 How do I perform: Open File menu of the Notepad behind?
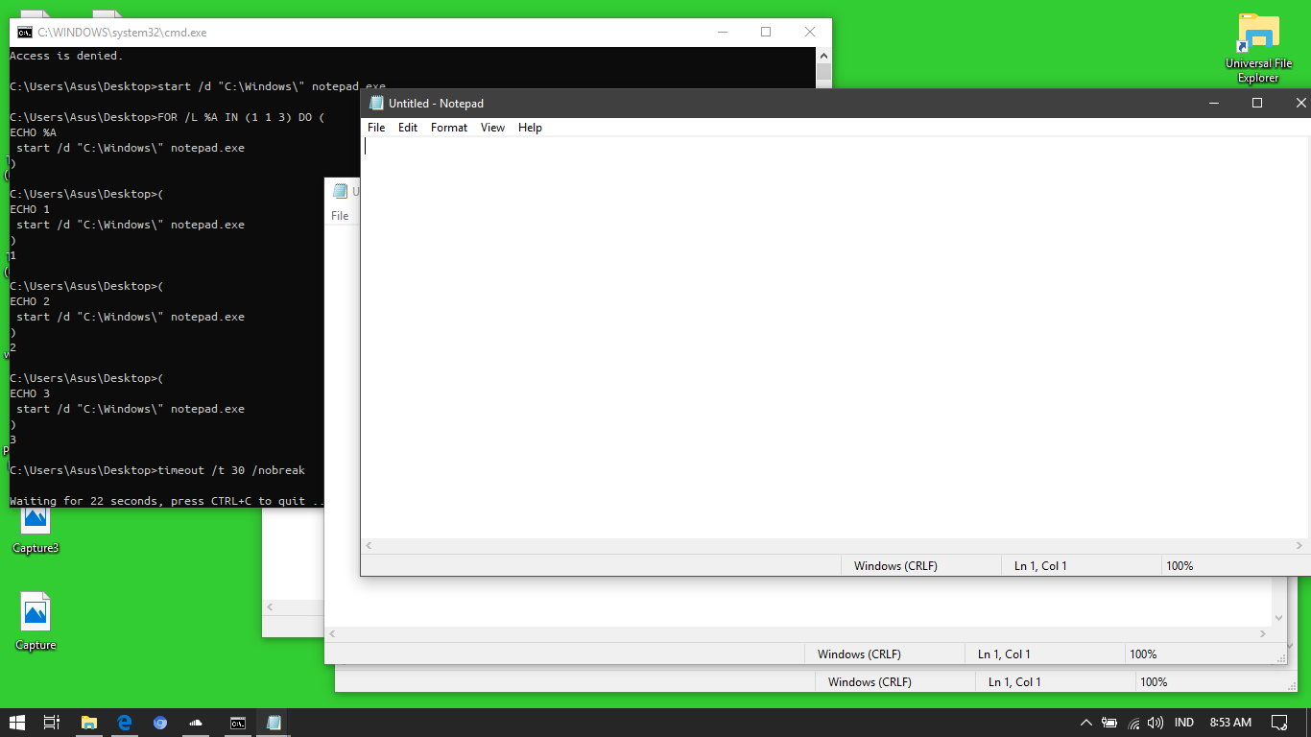coord(340,216)
